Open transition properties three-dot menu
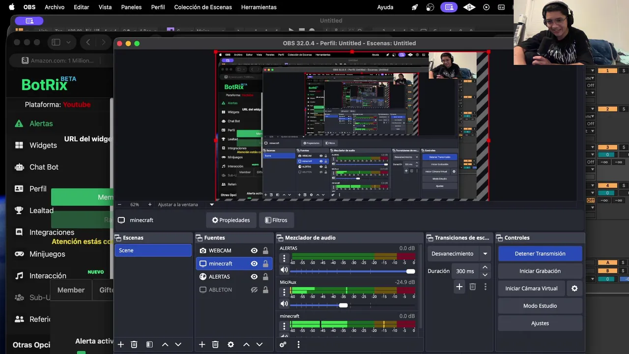Viewport: 629px width, 354px height. [x=486, y=287]
